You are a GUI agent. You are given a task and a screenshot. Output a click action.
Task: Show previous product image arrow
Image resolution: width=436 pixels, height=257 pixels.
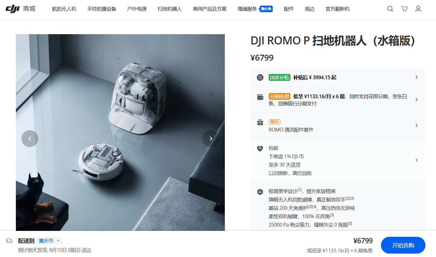30,139
